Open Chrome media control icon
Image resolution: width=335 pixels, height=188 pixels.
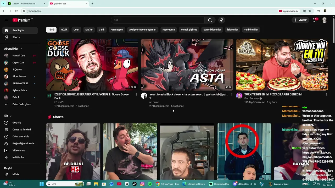click(x=319, y=11)
